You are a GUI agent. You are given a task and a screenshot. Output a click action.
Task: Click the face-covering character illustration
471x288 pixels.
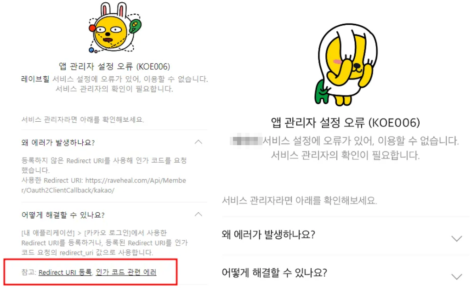pos(346,65)
